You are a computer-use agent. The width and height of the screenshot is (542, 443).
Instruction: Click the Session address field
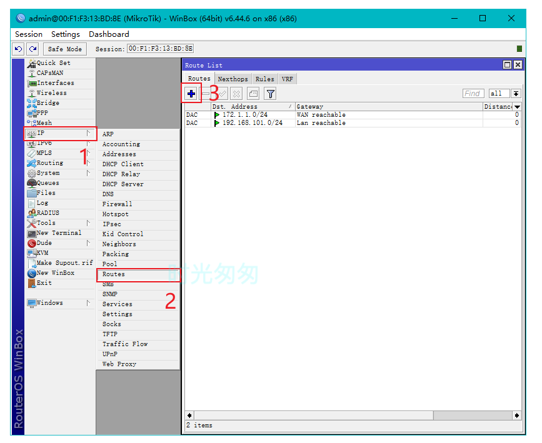click(161, 49)
